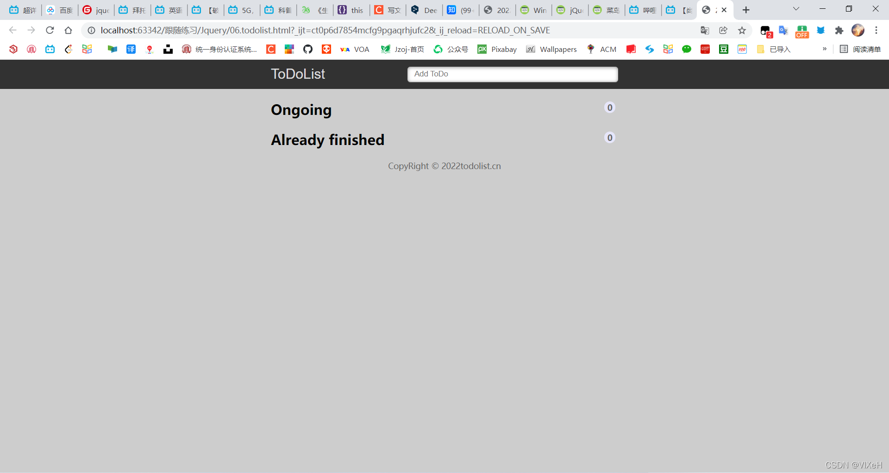Open the Unsplash black icon bookmark
Viewport: 889px width, 473px height.
pos(168,49)
